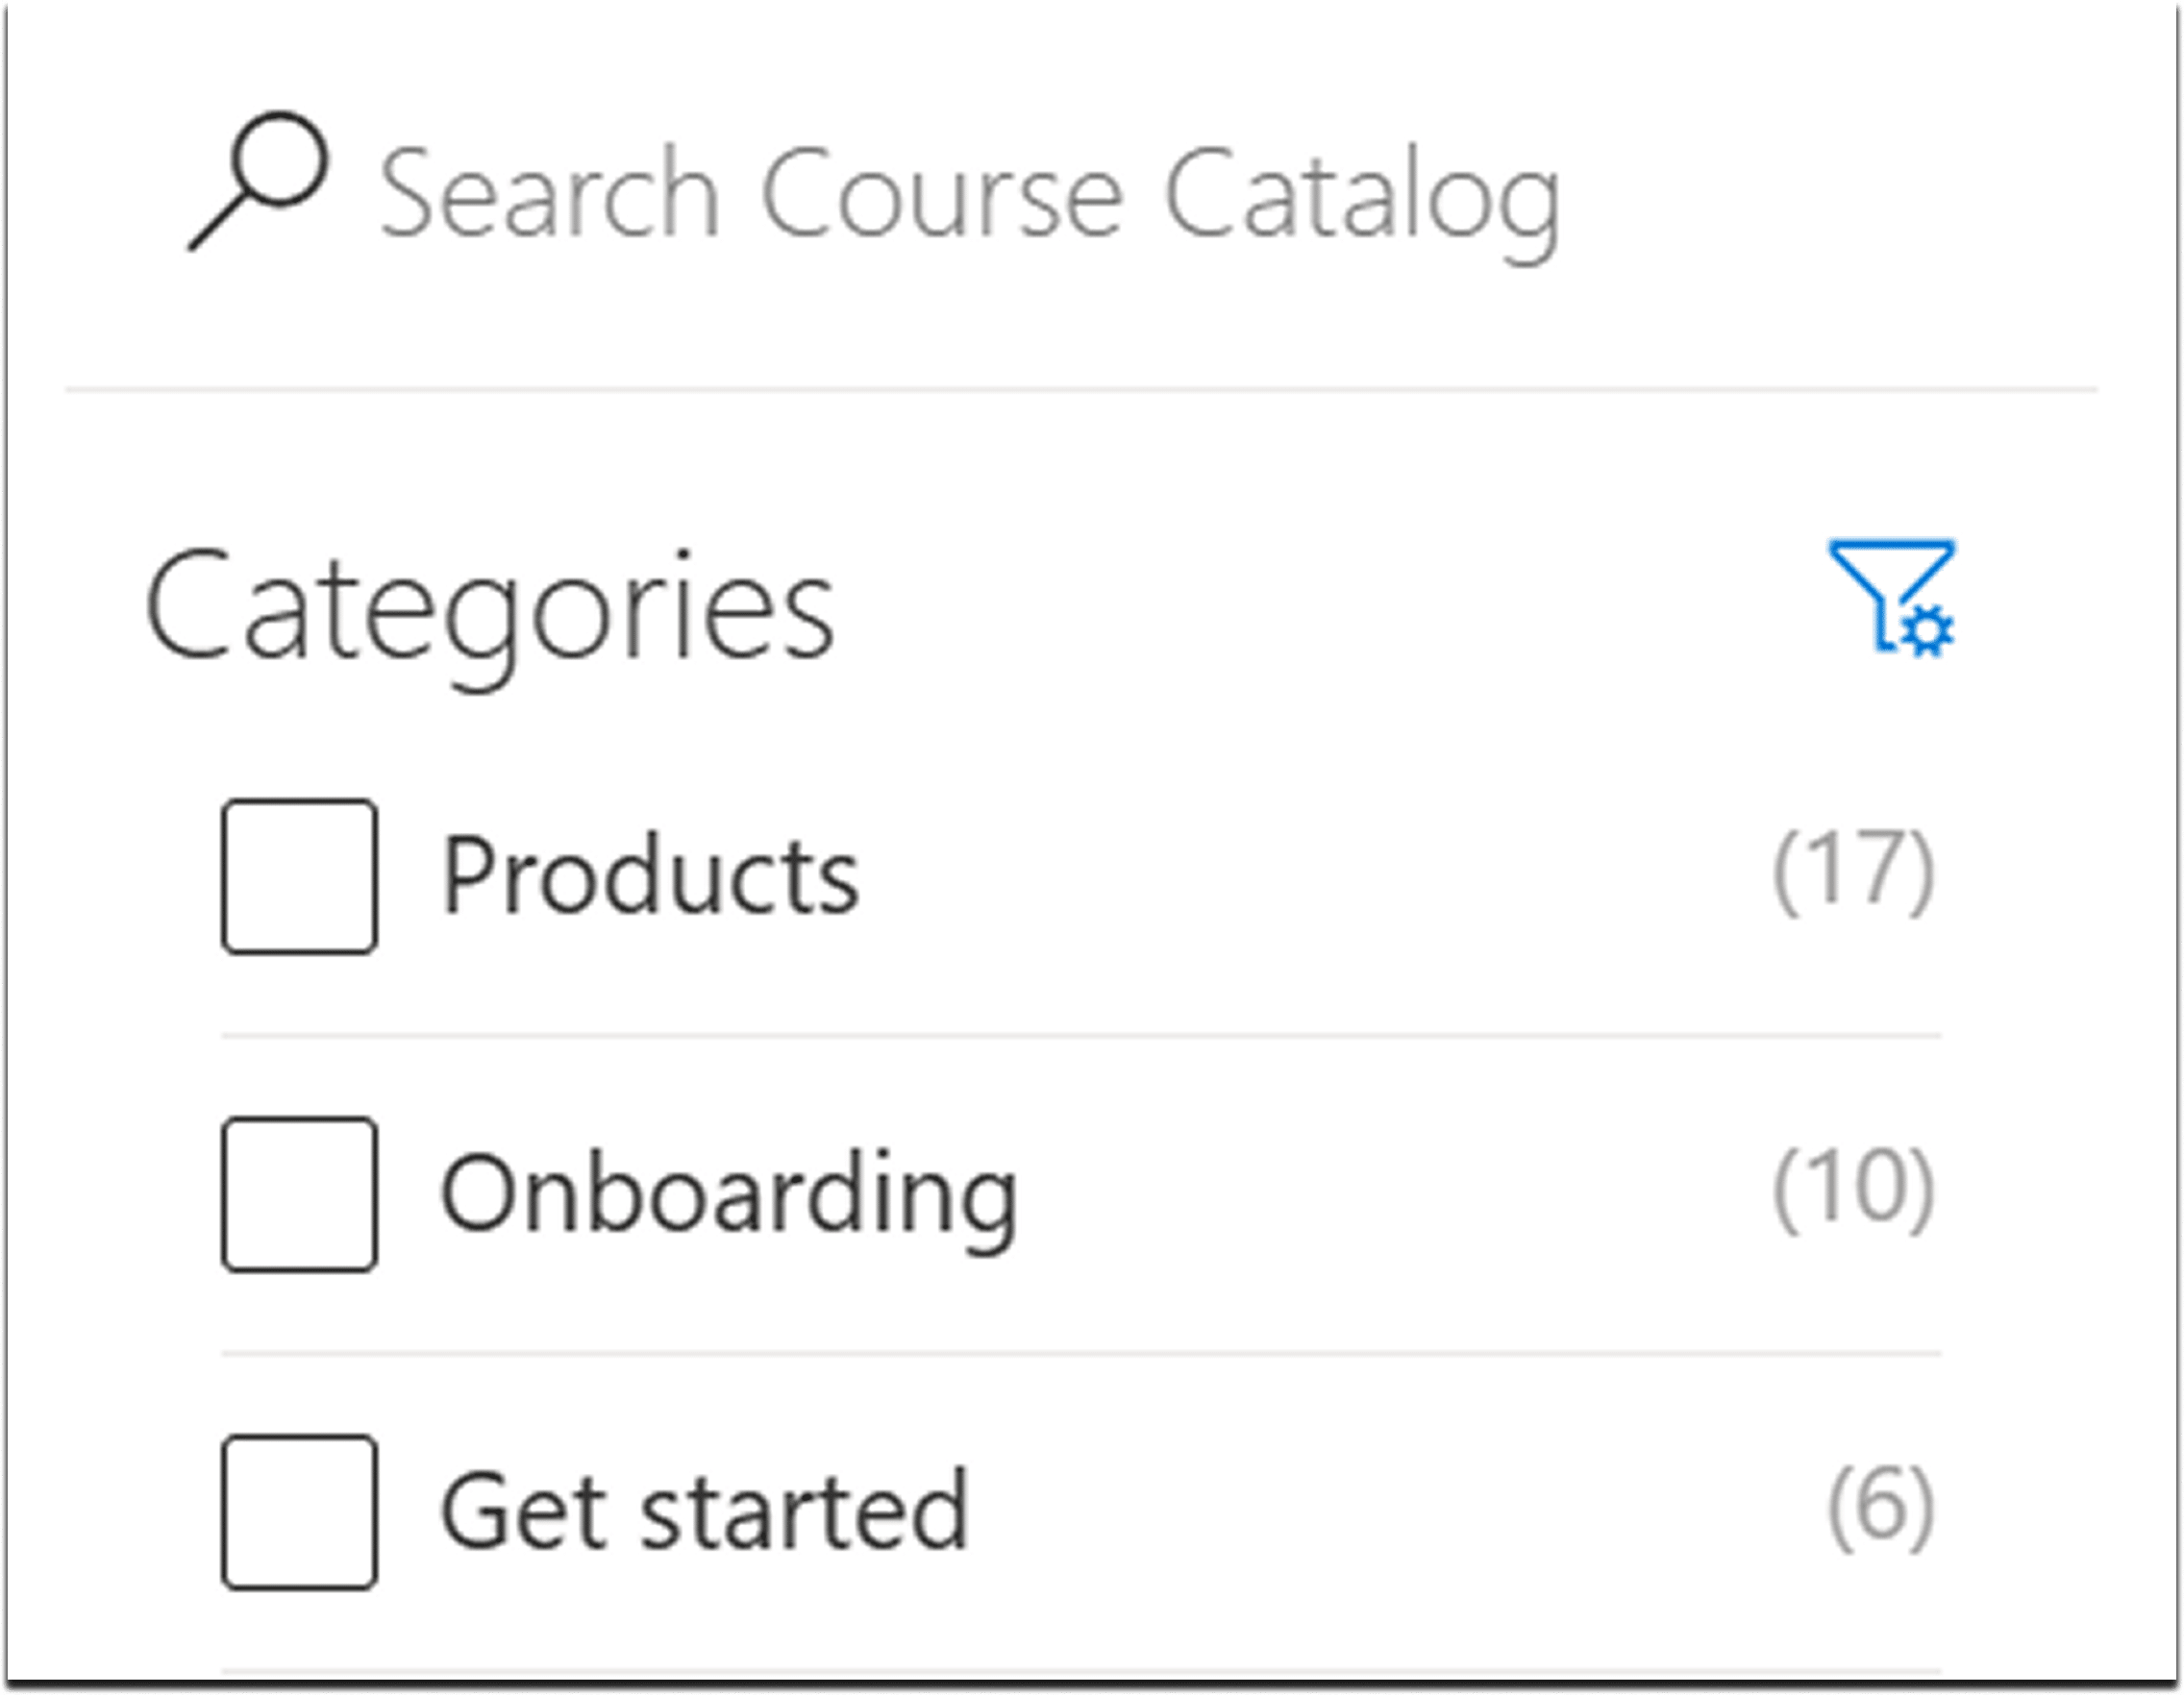Click the Get started count (6)

point(1881,1507)
